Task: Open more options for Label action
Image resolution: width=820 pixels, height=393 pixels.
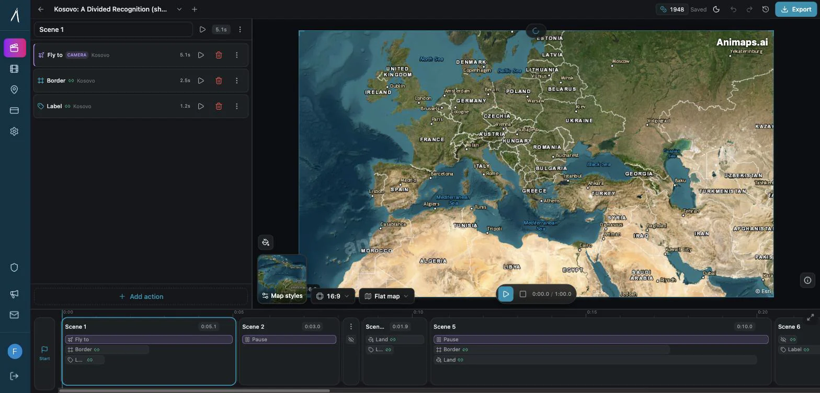Action: tap(236, 106)
